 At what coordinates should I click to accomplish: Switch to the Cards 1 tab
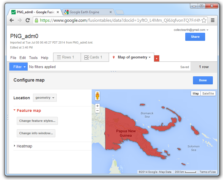click(x=95, y=57)
